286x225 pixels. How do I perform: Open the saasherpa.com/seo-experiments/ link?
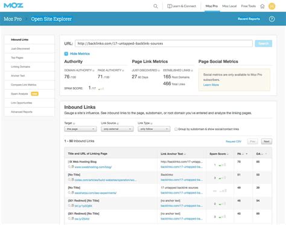(95, 193)
